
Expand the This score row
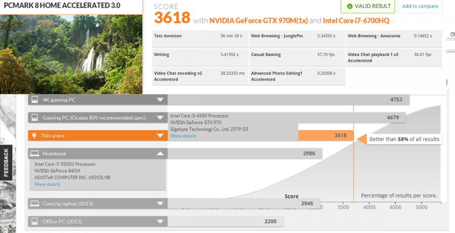(x=160, y=136)
